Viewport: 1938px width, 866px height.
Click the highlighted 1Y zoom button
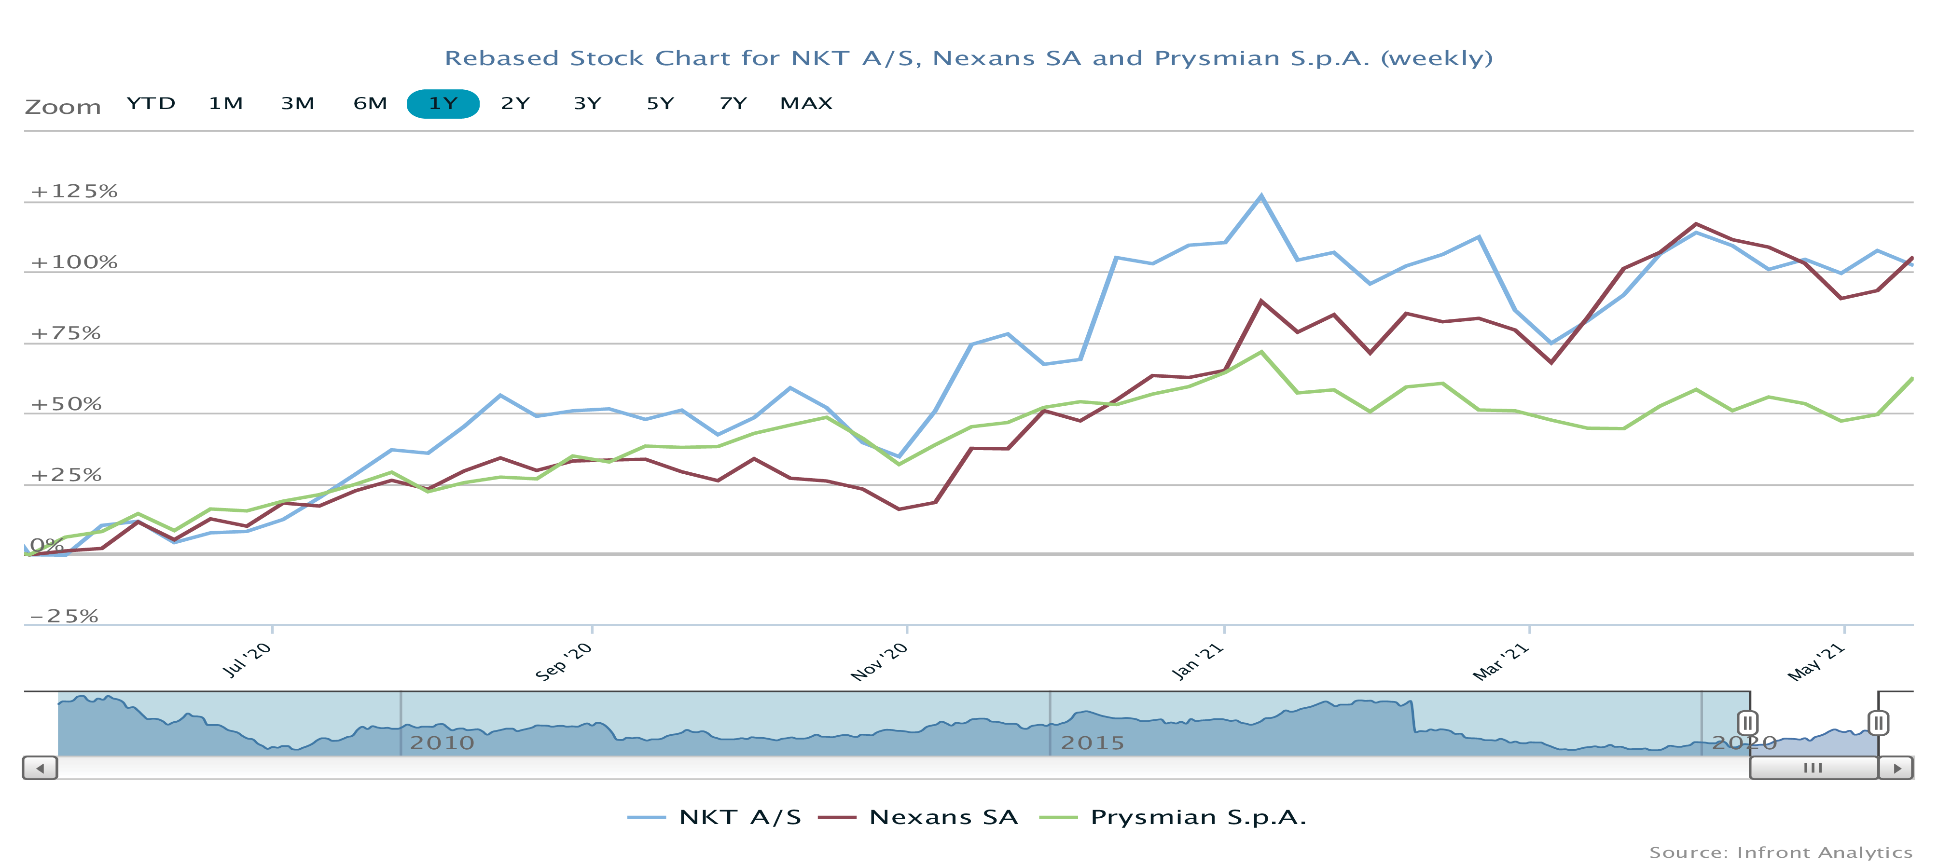(443, 104)
